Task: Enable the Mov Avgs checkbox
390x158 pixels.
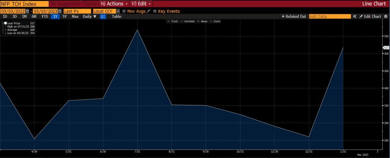Action: pos(124,11)
